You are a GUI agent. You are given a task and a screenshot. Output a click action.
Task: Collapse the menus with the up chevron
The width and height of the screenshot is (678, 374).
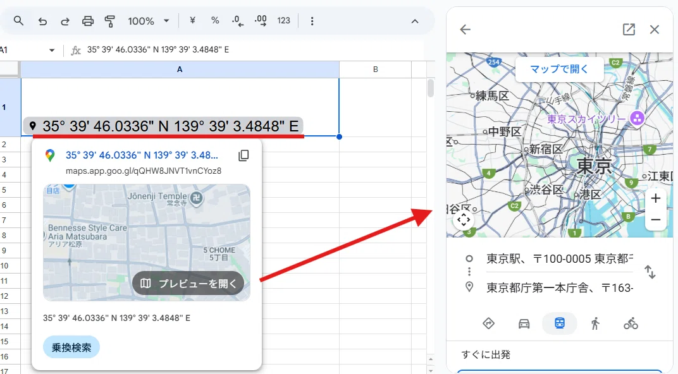point(415,21)
